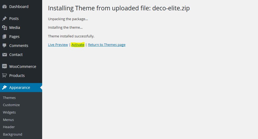Click the Live Preview link
The image size is (258, 139).
pyautogui.click(x=58, y=45)
